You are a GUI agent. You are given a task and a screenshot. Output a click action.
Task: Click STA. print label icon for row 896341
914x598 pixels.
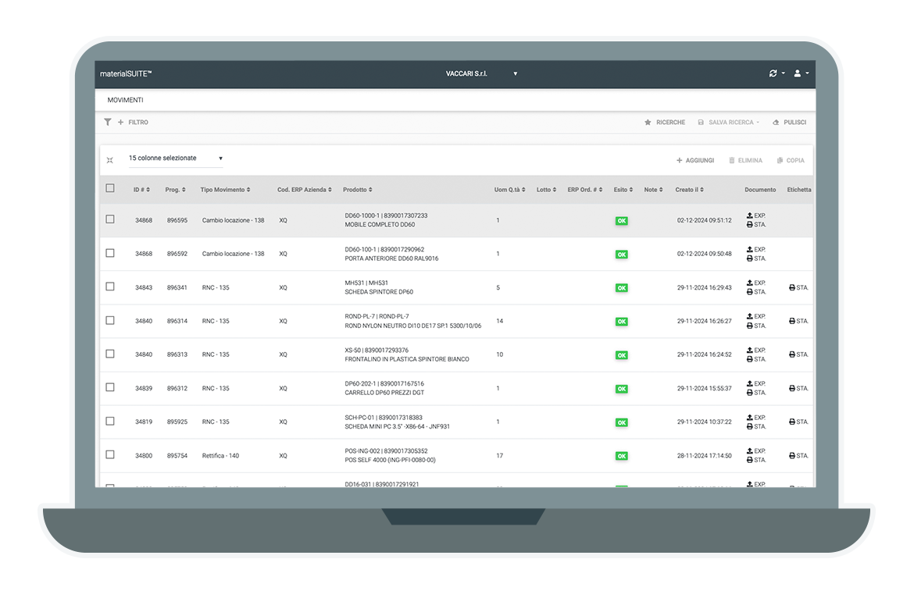(793, 287)
